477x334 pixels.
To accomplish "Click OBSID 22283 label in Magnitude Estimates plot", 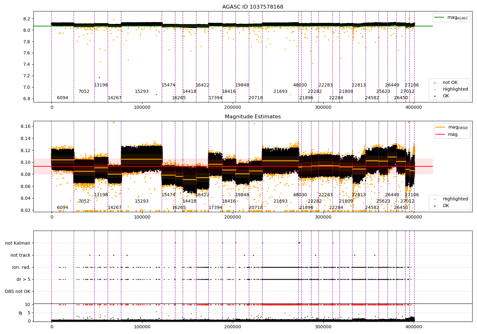I will coord(326,195).
